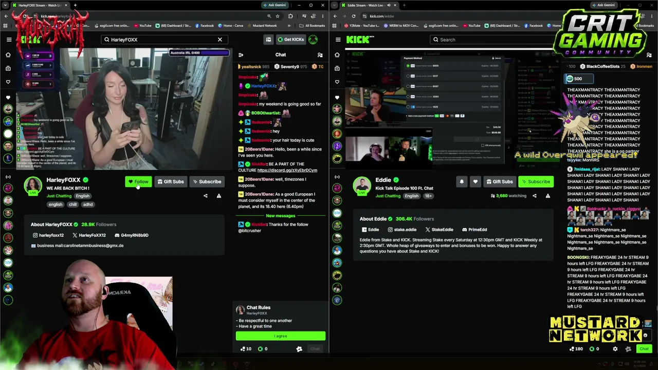Image resolution: width=658 pixels, height=370 pixels.
Task: Open chat users list in HarleyFOXX window
Action: tap(320, 55)
